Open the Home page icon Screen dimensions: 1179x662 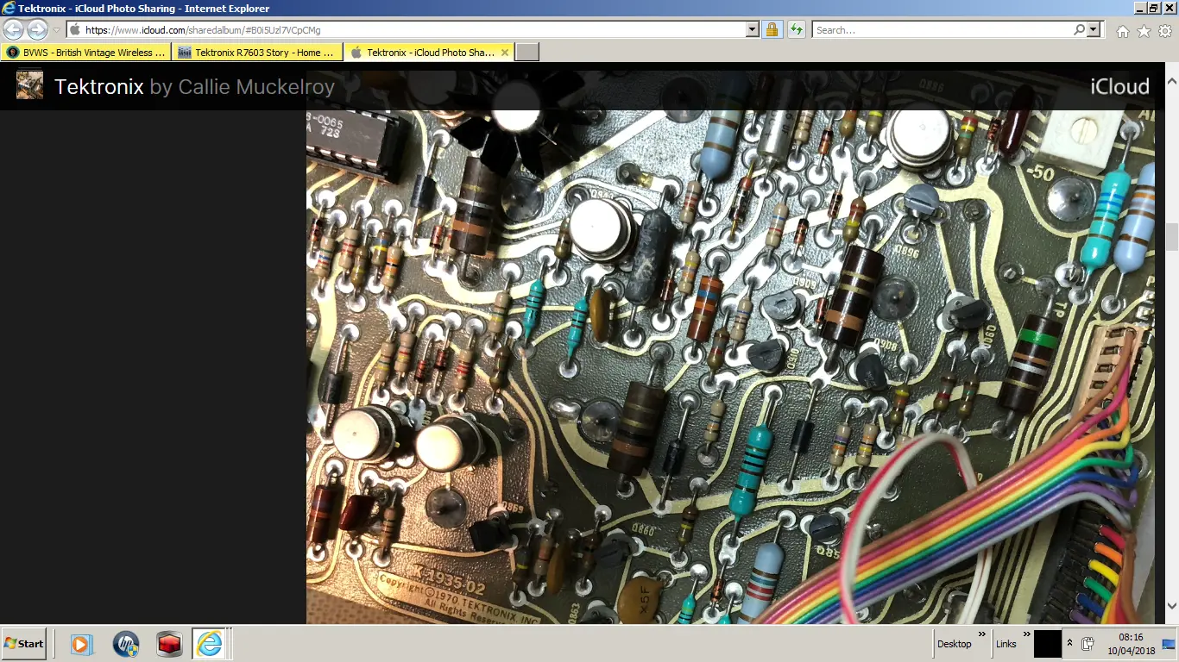click(1122, 31)
